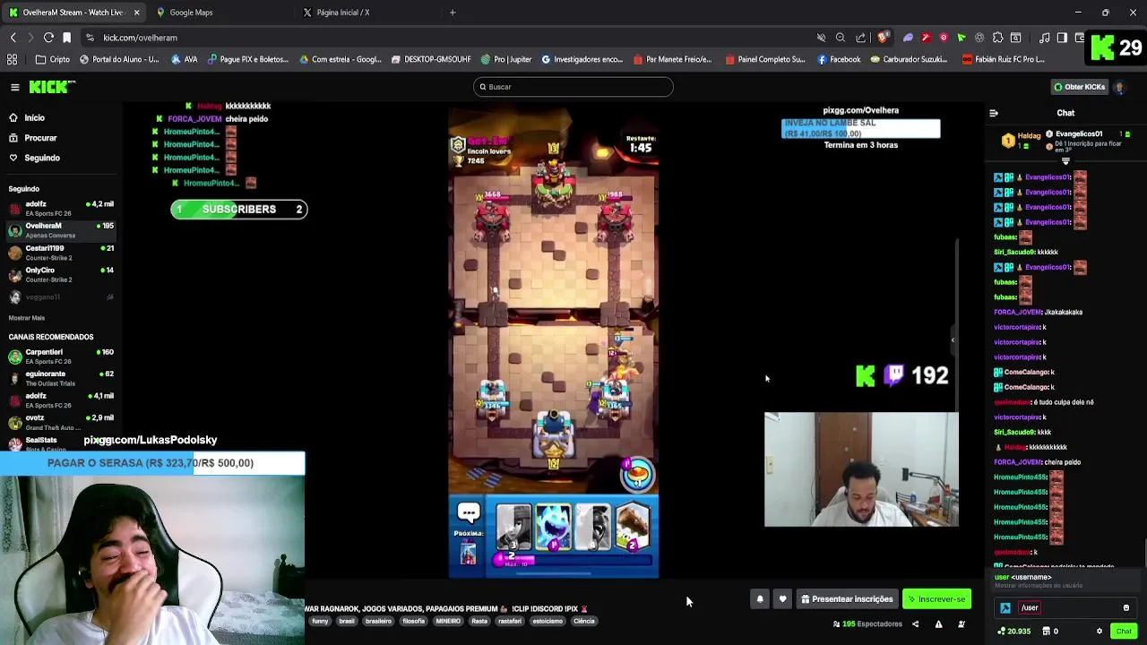Click report warning triangle icon

point(938,624)
